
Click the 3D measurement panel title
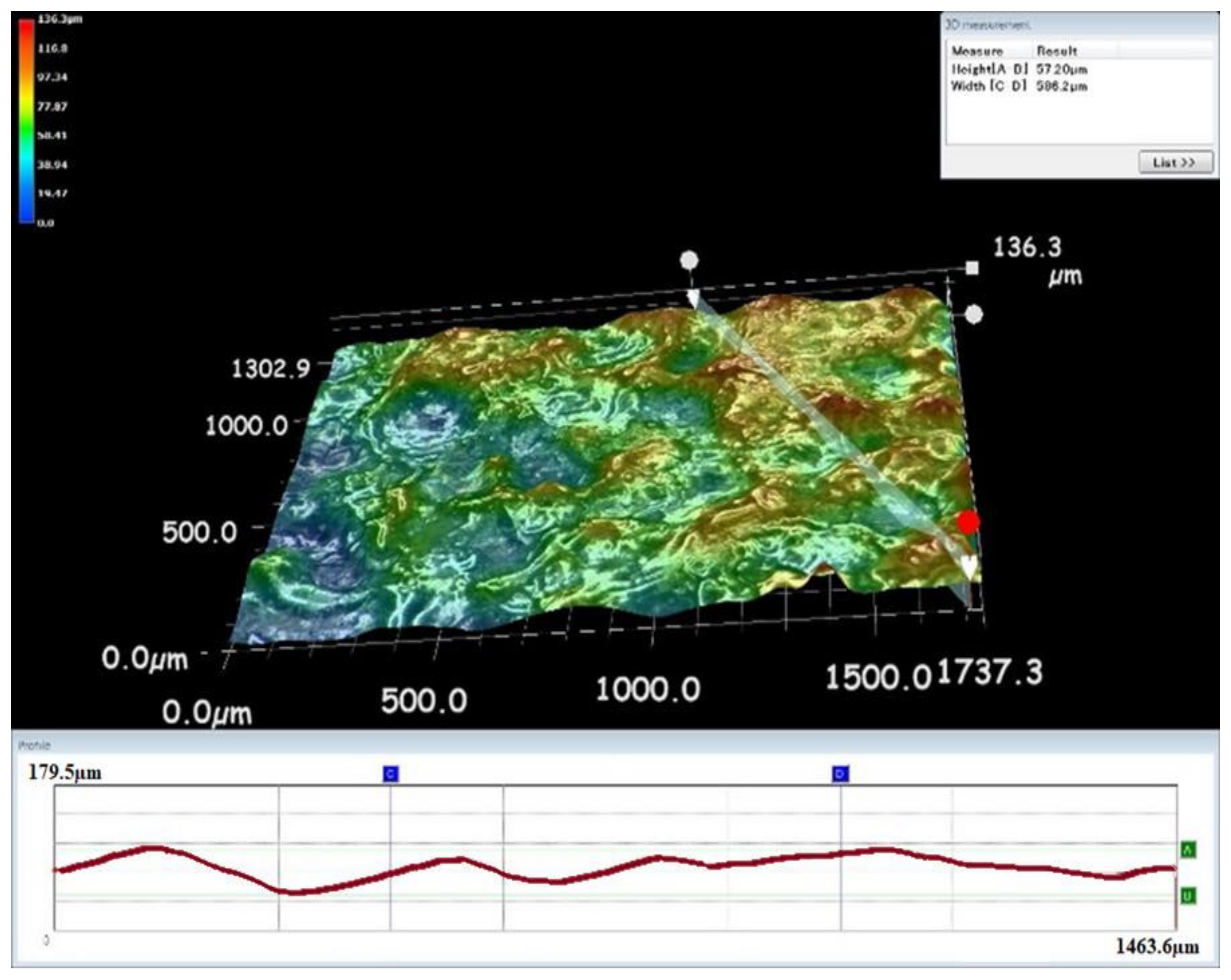988,25
